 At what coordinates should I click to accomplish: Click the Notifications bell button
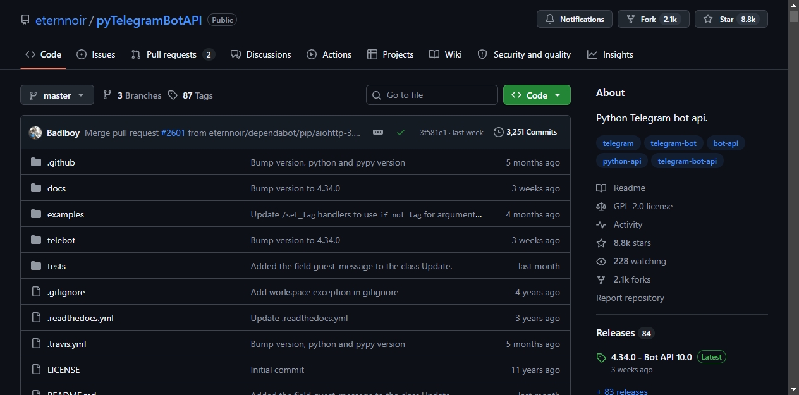pos(575,20)
